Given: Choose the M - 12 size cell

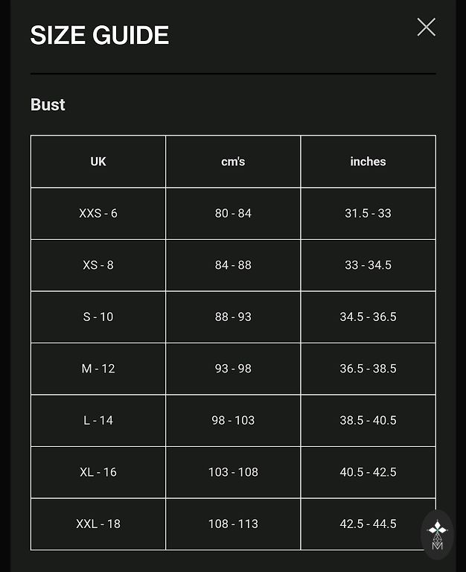Looking at the screenshot, I should click(98, 369).
